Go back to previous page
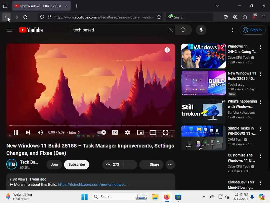 6,17
